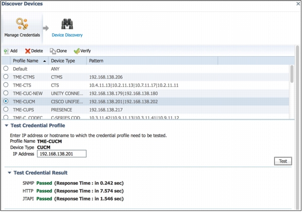Click the red Delete X icon
The width and height of the screenshot is (302, 212).
28,51
